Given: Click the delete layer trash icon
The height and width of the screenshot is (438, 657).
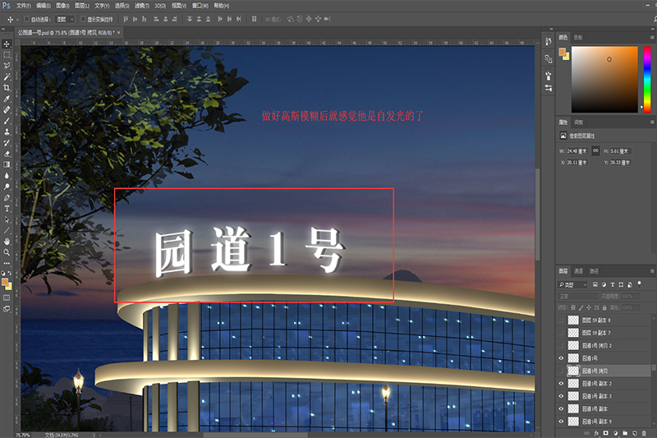Looking at the screenshot, I should tap(646, 431).
